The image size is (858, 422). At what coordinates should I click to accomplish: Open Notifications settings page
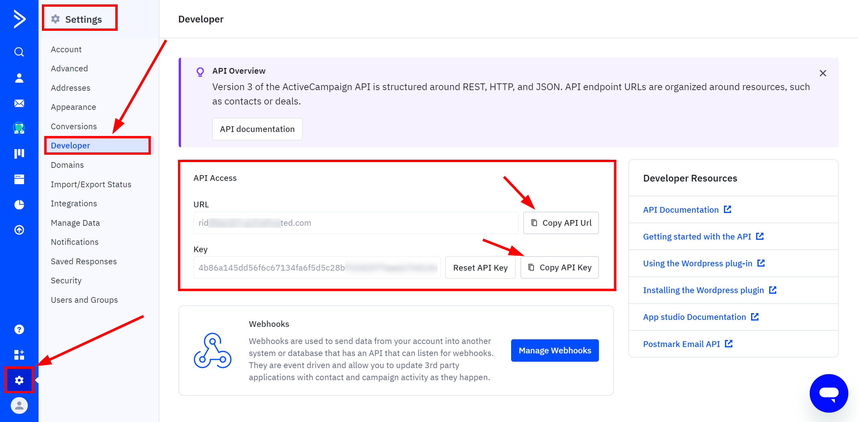(x=74, y=242)
